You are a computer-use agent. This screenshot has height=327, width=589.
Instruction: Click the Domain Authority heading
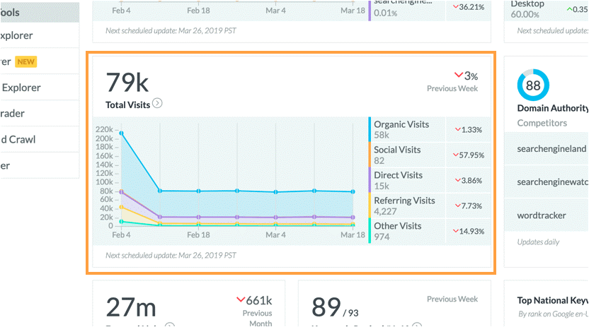tap(553, 108)
